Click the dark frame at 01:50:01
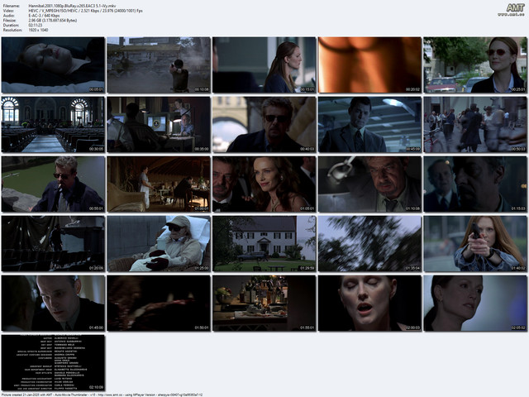Screen dimensions: 529x397 tap(159, 304)
